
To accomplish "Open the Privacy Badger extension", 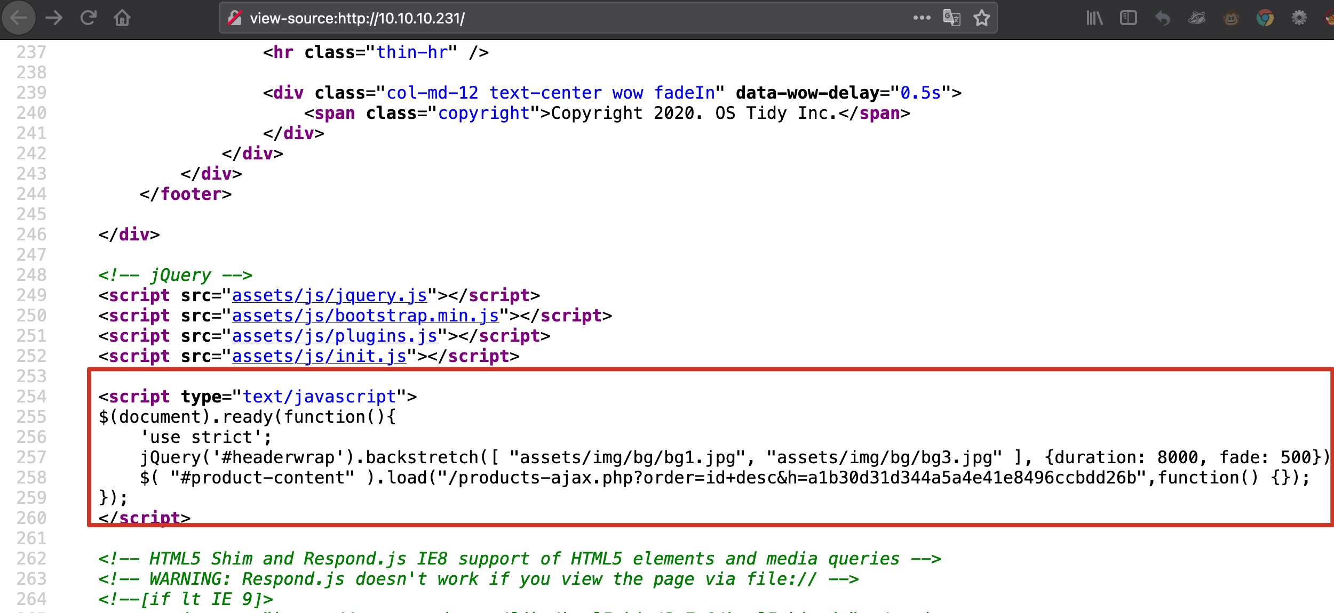I will pos(1197,18).
